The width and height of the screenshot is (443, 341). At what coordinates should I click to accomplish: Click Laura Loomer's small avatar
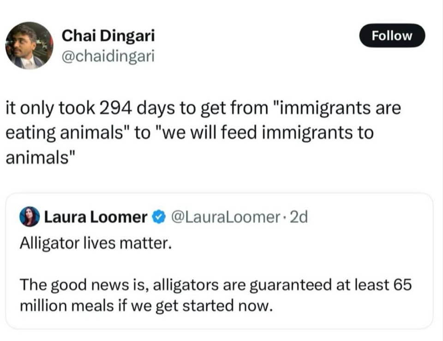point(30,217)
